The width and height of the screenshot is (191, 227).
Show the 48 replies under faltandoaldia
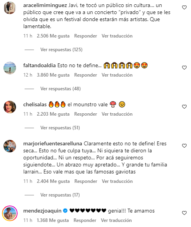(x=61, y=89)
